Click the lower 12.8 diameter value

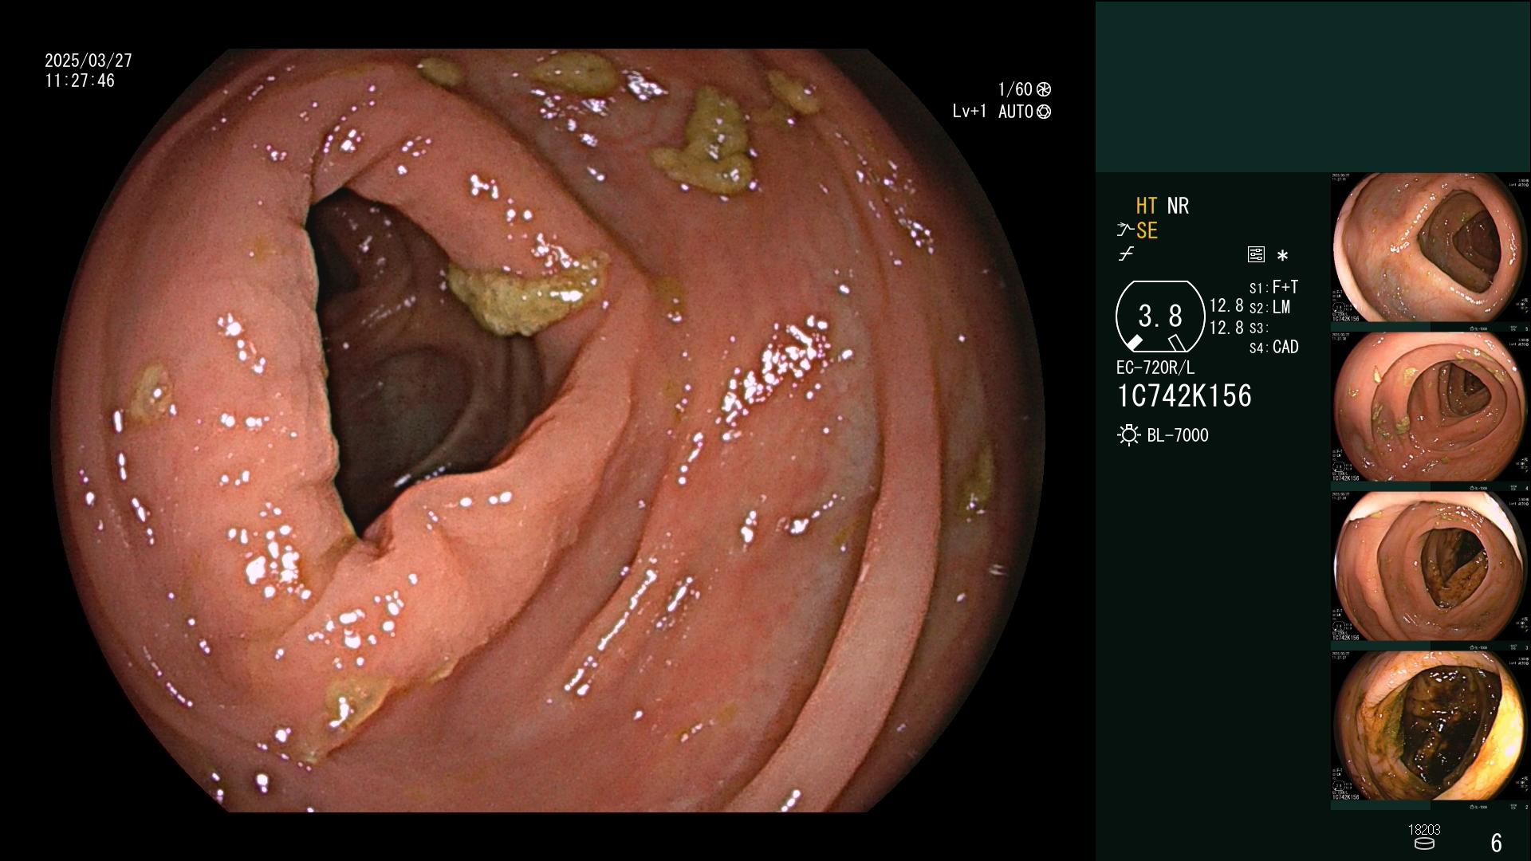[x=1226, y=327]
